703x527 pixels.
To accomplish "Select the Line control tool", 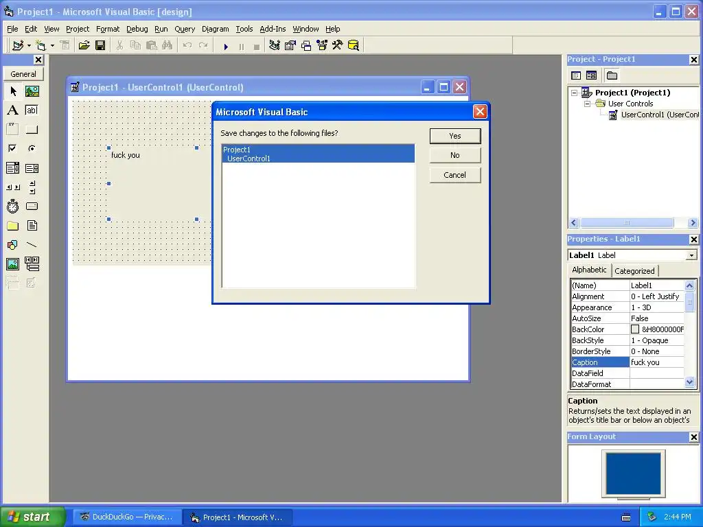I will [32, 245].
